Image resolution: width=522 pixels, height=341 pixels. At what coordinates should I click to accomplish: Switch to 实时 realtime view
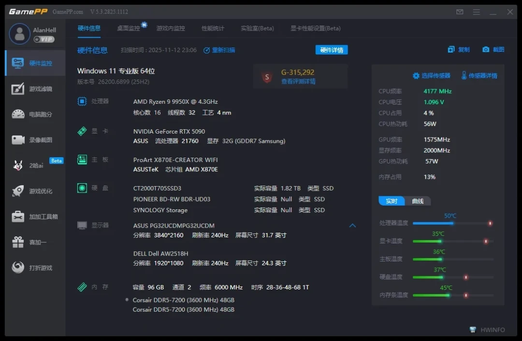click(x=391, y=201)
